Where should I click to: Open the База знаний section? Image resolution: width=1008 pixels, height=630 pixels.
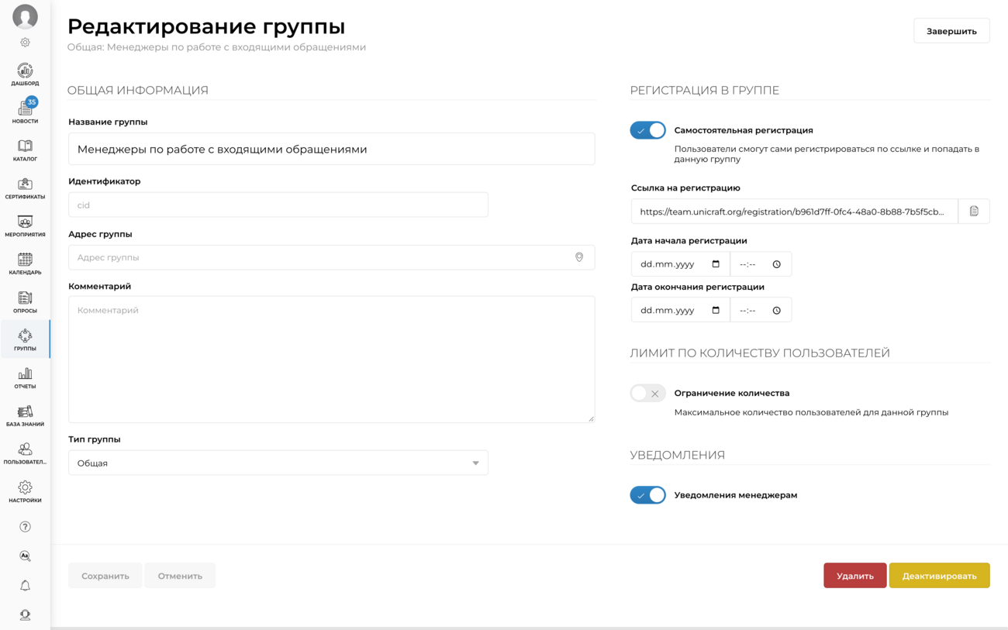25,416
